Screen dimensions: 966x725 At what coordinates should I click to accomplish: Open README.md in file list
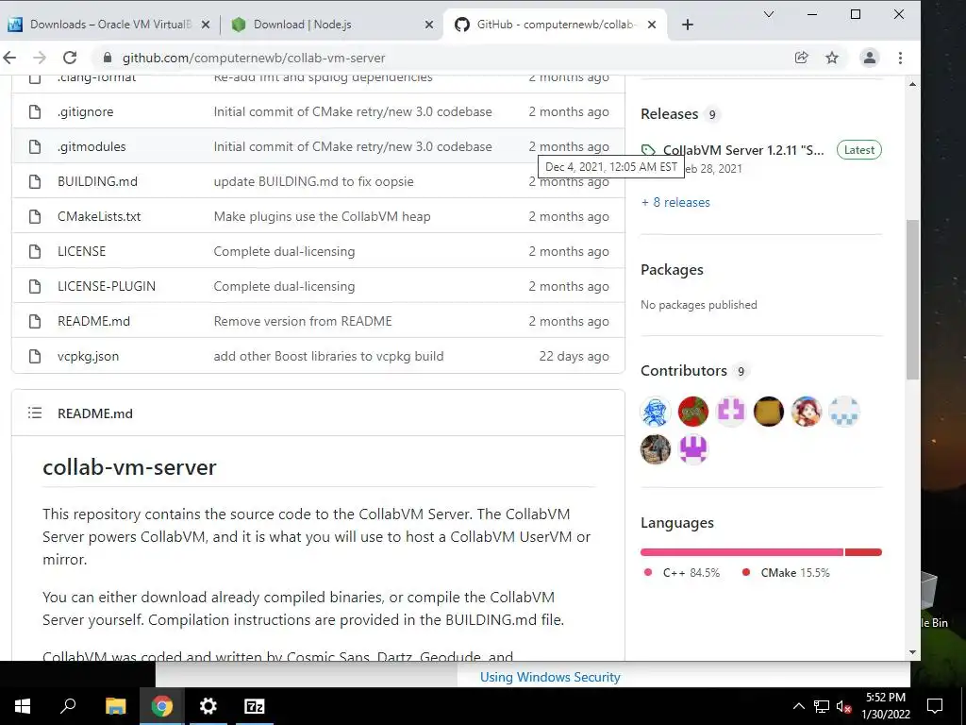click(93, 321)
